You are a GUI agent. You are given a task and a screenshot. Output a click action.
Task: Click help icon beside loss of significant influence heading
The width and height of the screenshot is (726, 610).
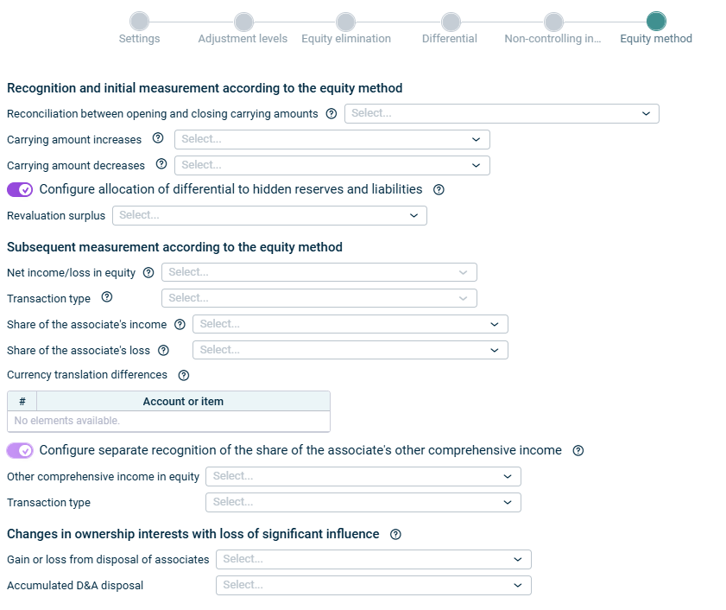(x=395, y=534)
